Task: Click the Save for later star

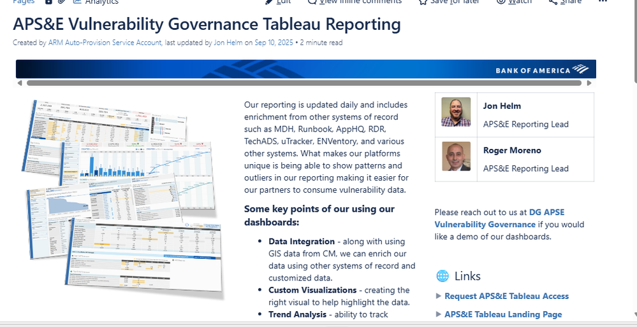Action: coord(423,2)
